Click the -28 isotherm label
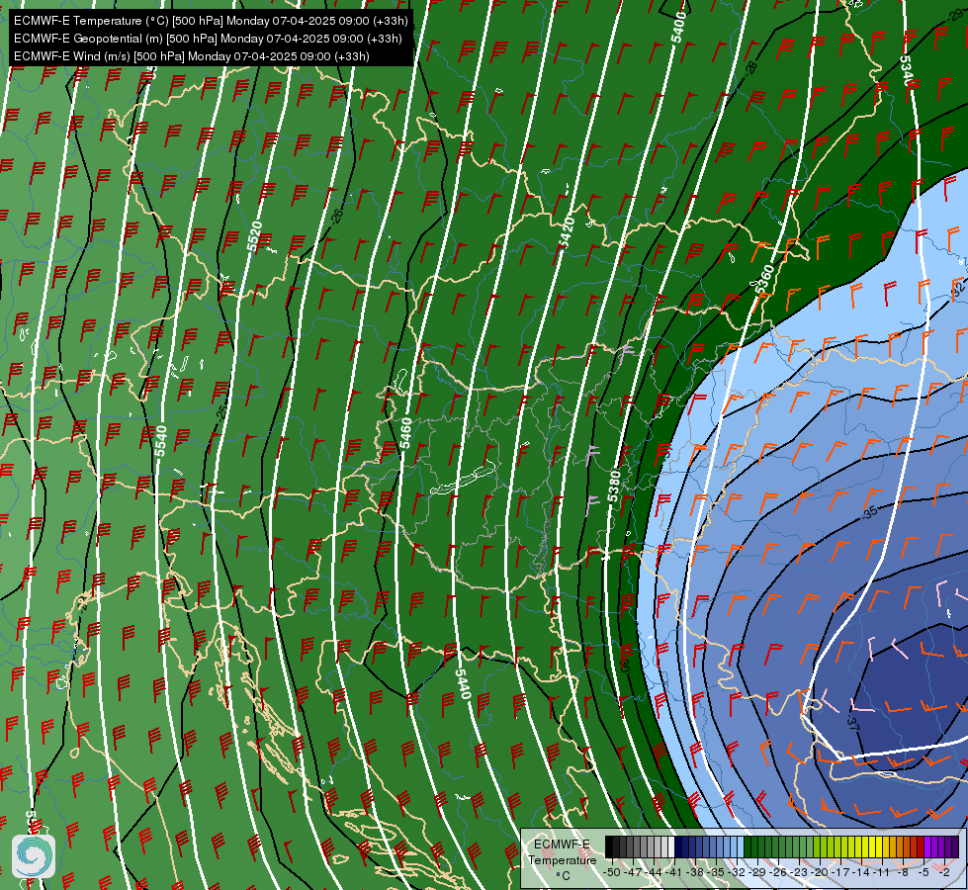 750,68
